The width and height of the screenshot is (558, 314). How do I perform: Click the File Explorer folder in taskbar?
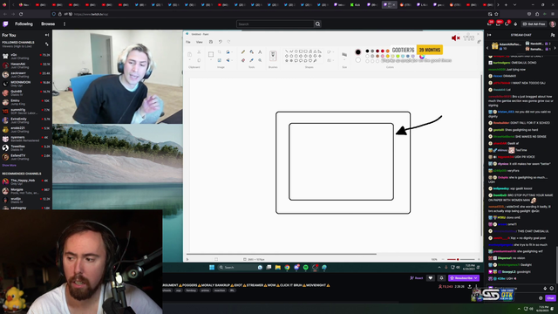coord(278,268)
